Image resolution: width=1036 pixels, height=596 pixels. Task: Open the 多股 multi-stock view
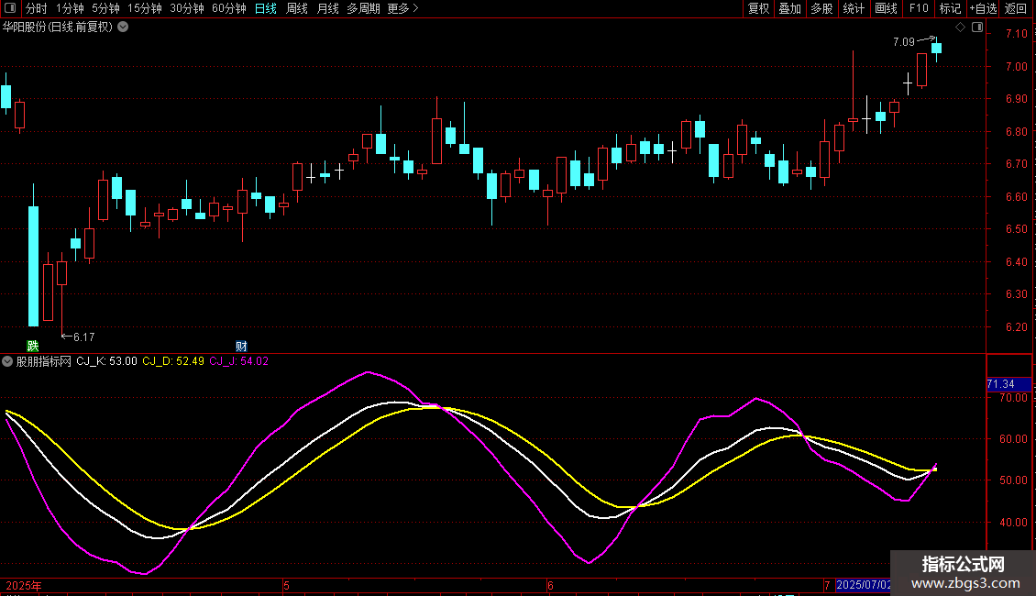coord(821,8)
